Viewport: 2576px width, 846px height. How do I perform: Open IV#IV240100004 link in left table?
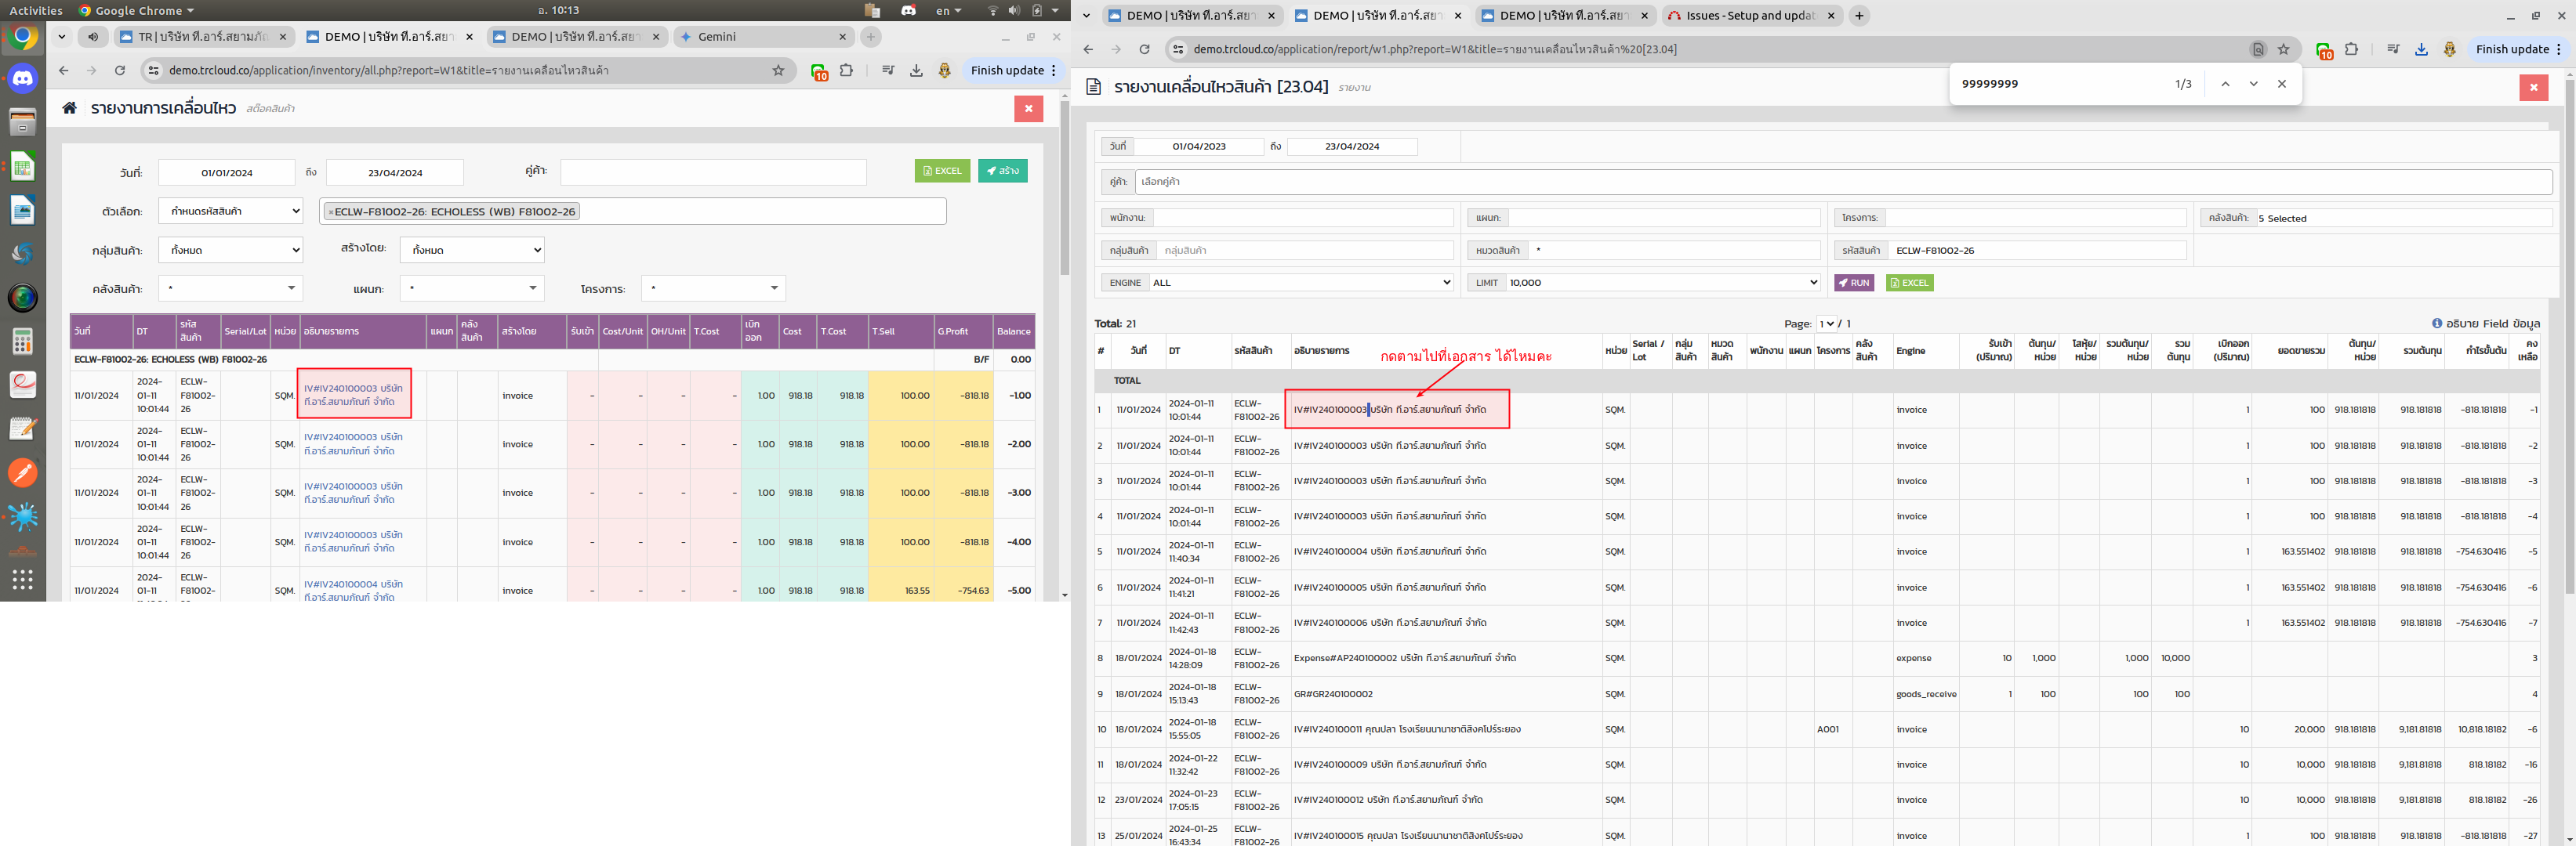pyautogui.click(x=354, y=589)
